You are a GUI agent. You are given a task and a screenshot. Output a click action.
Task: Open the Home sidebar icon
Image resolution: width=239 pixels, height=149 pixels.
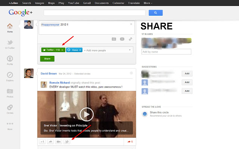pos(10,26)
